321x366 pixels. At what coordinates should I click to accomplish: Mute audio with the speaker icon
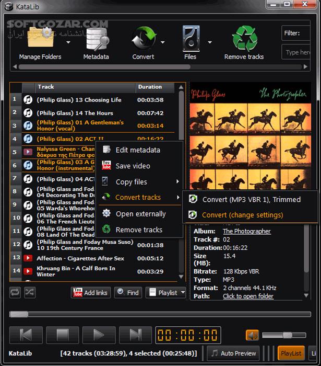(x=252, y=335)
